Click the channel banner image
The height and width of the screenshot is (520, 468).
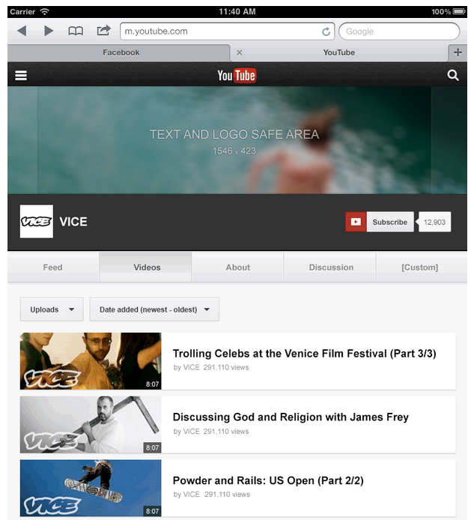[x=237, y=140]
